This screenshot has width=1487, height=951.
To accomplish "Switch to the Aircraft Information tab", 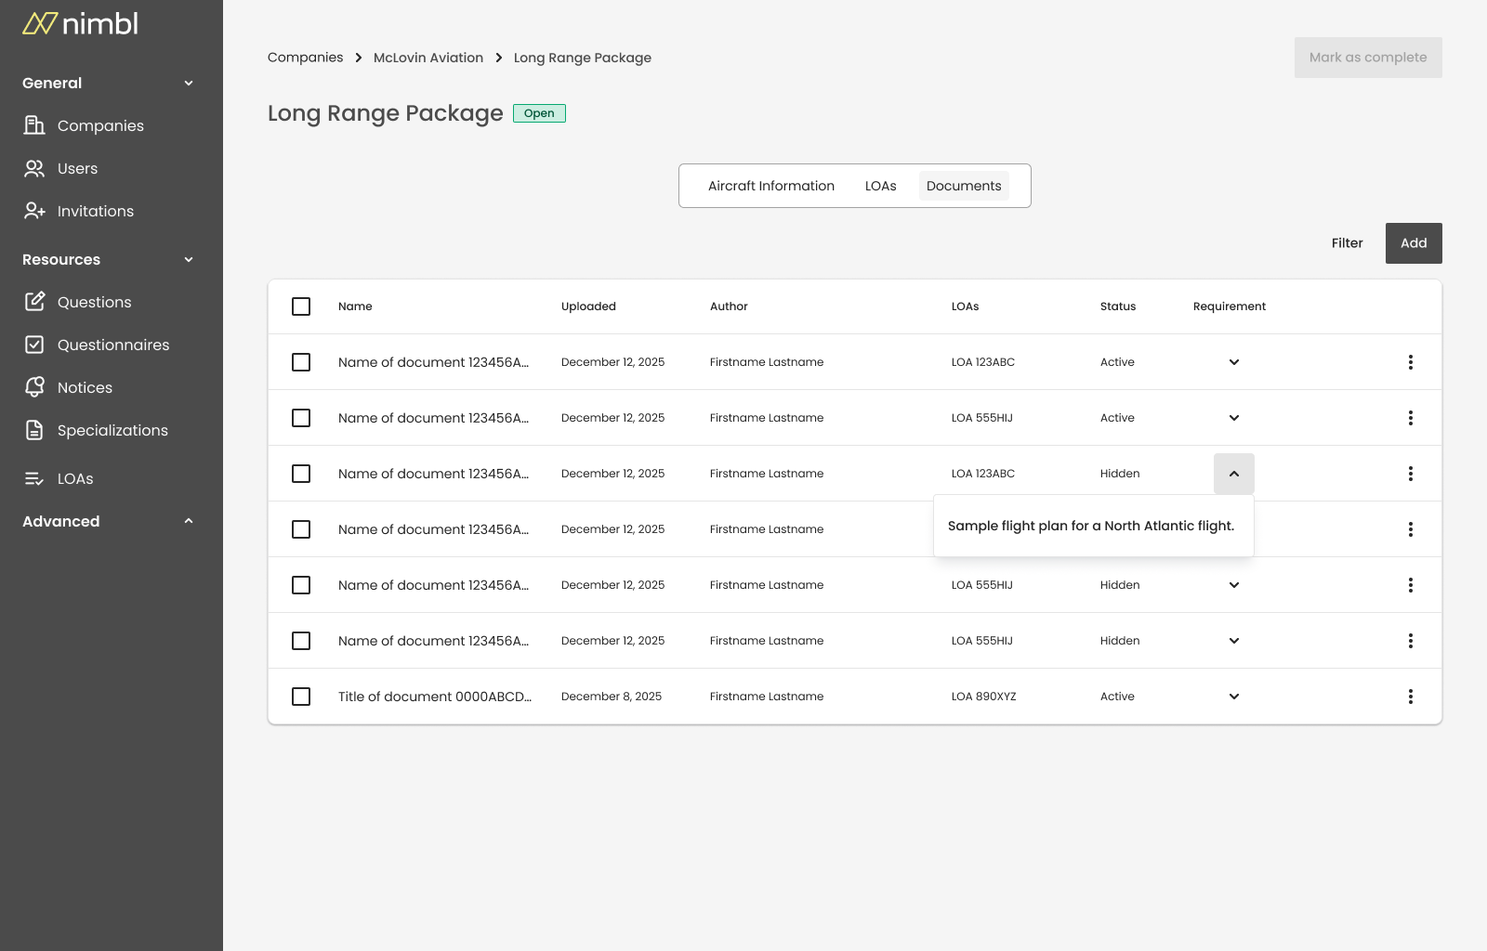I will 771,186.
